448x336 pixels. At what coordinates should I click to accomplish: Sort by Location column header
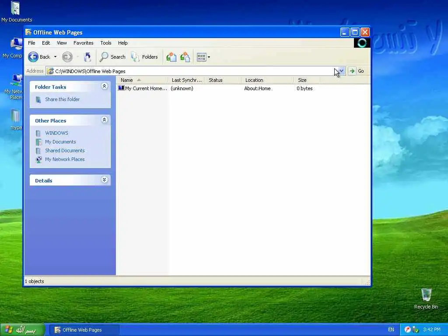267,80
